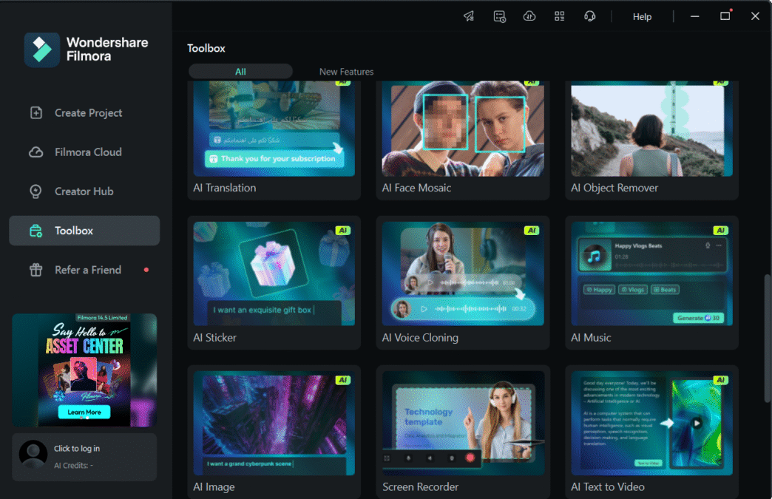Viewport: 772px width, 499px height.
Task: Click the Wondershare Filmora logo icon
Action: (x=42, y=50)
